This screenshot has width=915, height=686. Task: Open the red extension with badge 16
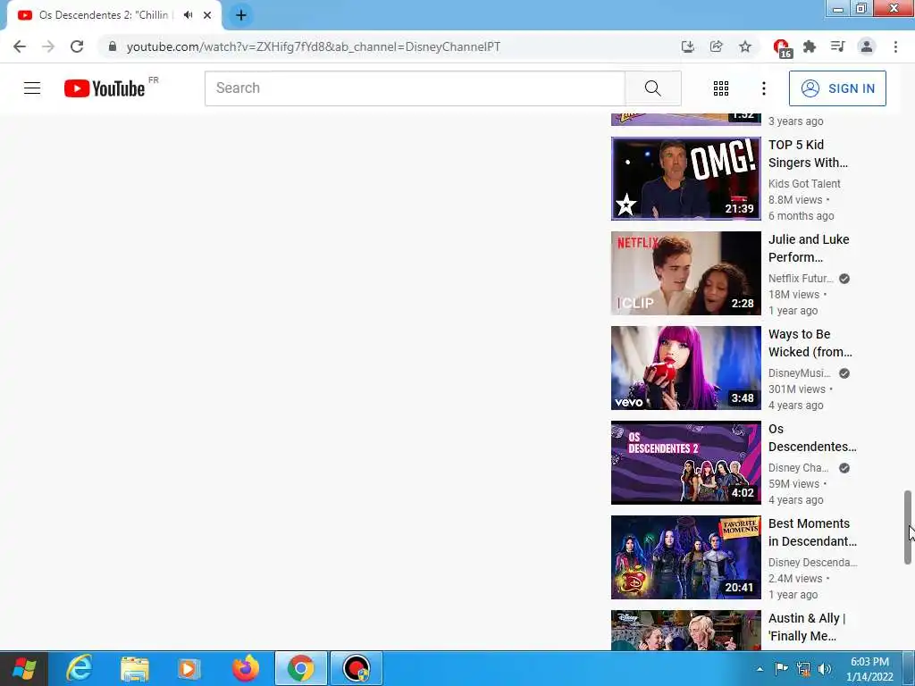tap(781, 48)
